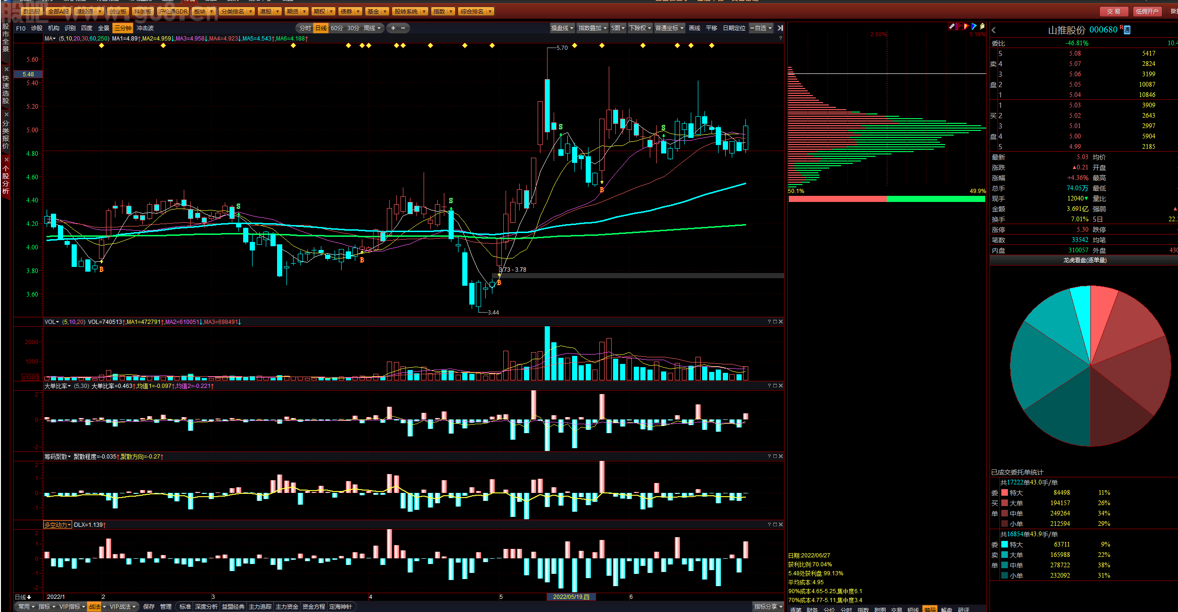
Task: Switch to 30分 period
Action: 353,28
